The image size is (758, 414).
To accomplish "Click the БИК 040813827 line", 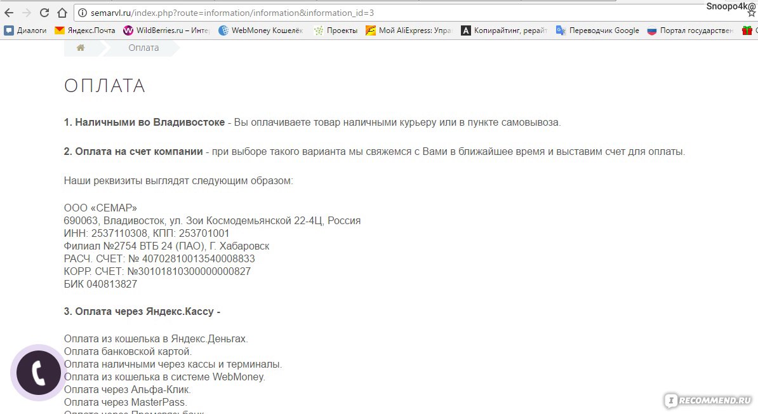I will tap(100, 284).
